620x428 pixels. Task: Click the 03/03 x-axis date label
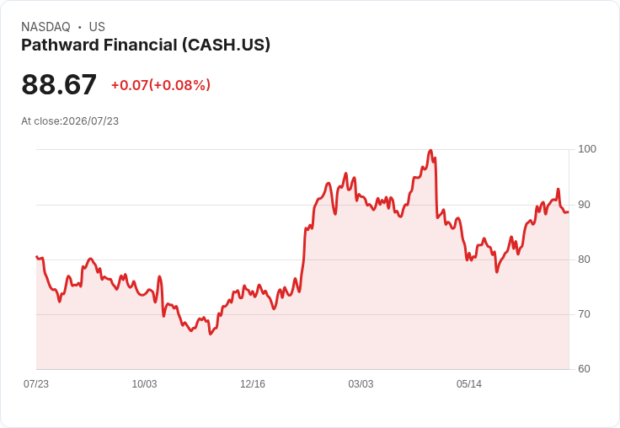[361, 383]
